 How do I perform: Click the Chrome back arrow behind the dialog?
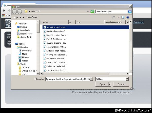4,11
